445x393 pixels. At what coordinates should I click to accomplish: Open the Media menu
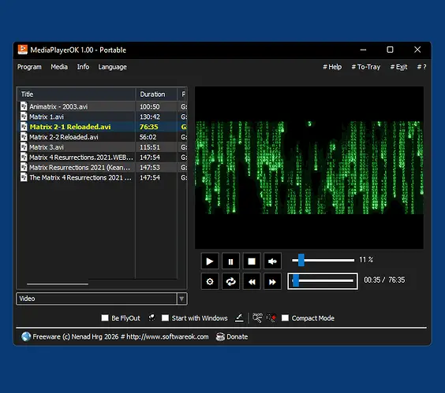point(59,67)
